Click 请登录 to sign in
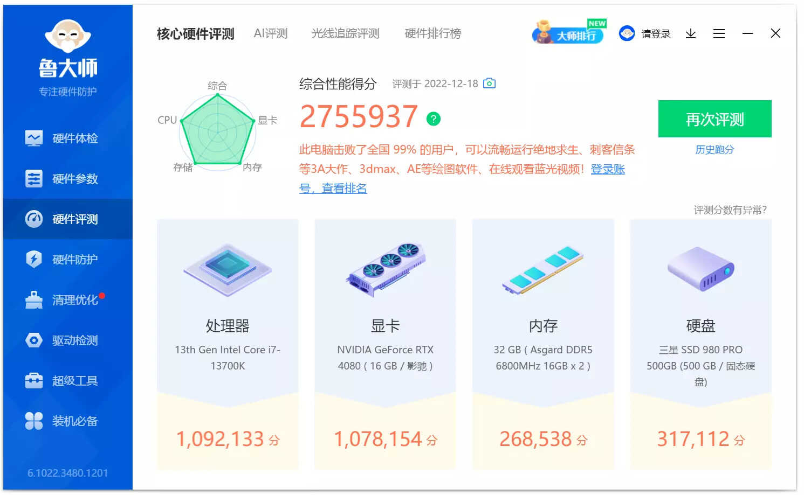Screen dimensions: 804x495 [x=645, y=34]
